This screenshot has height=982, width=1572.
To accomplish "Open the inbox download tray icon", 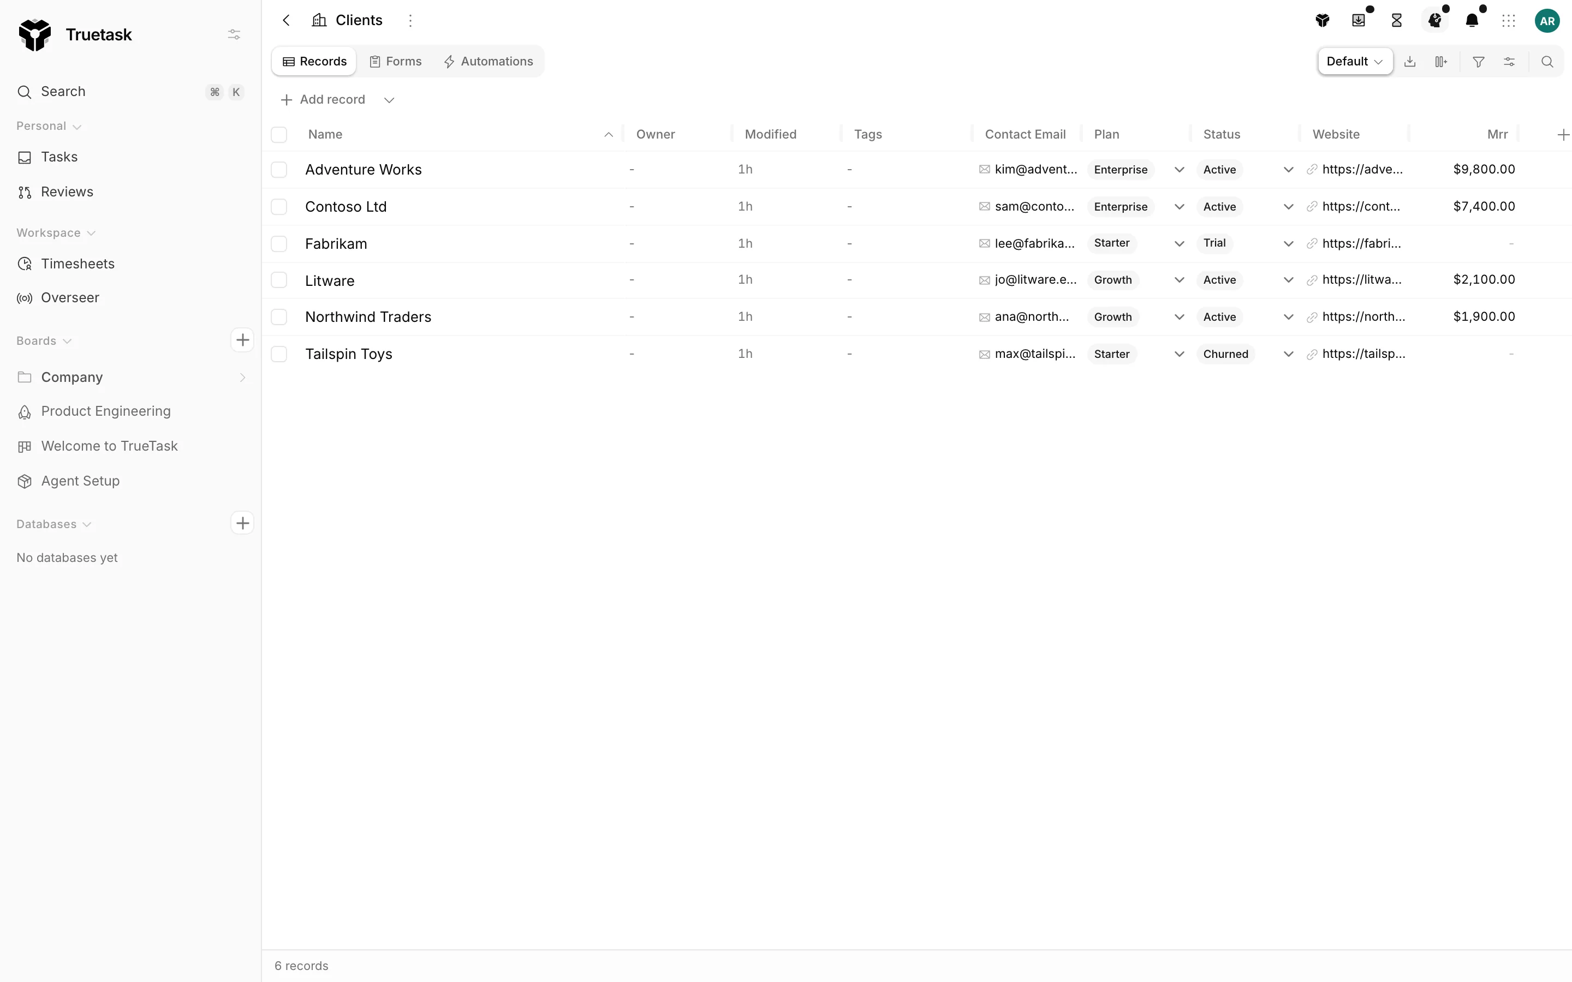I will [x=1358, y=21].
